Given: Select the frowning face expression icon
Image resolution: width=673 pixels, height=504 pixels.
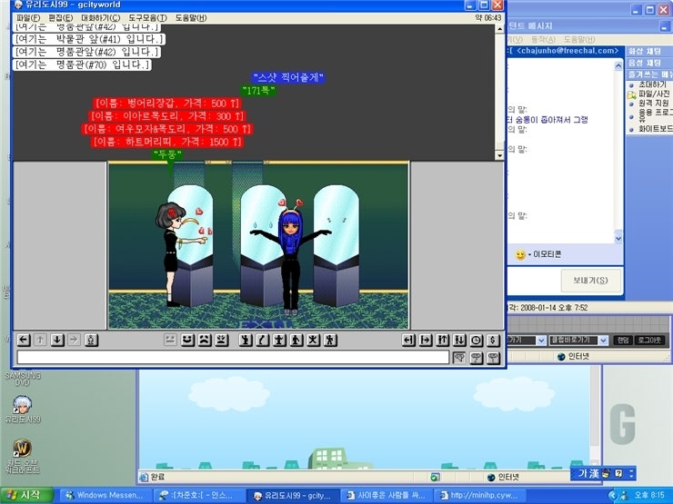Looking at the screenshot, I should (204, 340).
